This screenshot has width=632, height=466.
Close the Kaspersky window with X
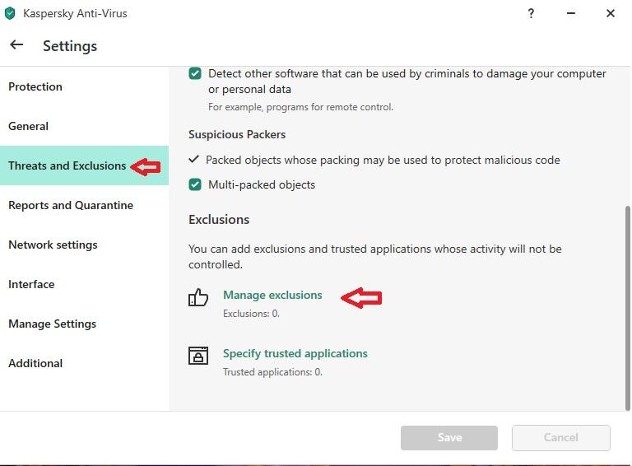click(611, 13)
